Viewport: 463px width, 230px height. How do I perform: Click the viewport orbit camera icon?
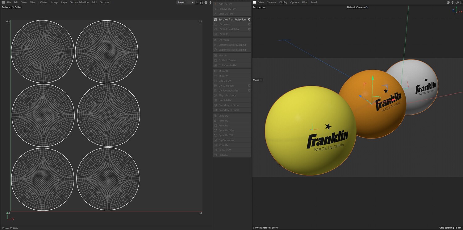[x=457, y=2]
